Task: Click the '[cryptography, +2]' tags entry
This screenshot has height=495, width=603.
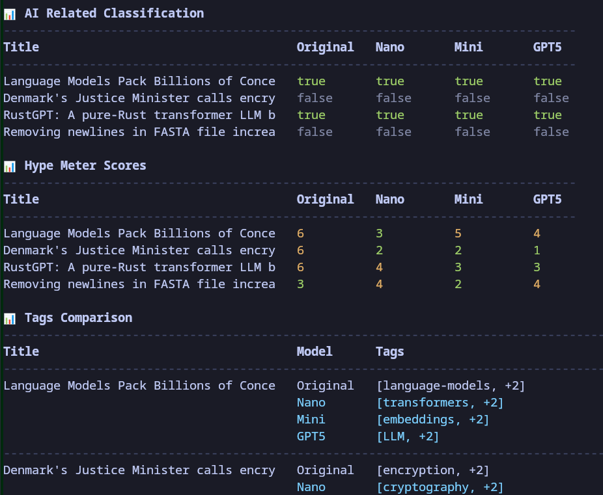Action: pos(440,487)
